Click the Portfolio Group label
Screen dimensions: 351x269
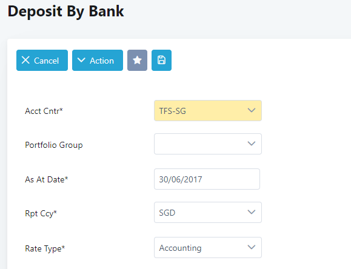[54, 145]
